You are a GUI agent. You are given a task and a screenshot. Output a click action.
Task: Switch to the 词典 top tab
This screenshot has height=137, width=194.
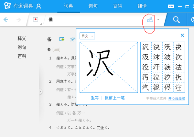[69, 6]
